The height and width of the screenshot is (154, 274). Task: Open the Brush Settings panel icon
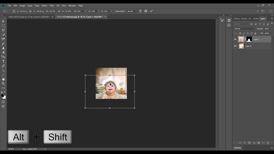coord(222,20)
